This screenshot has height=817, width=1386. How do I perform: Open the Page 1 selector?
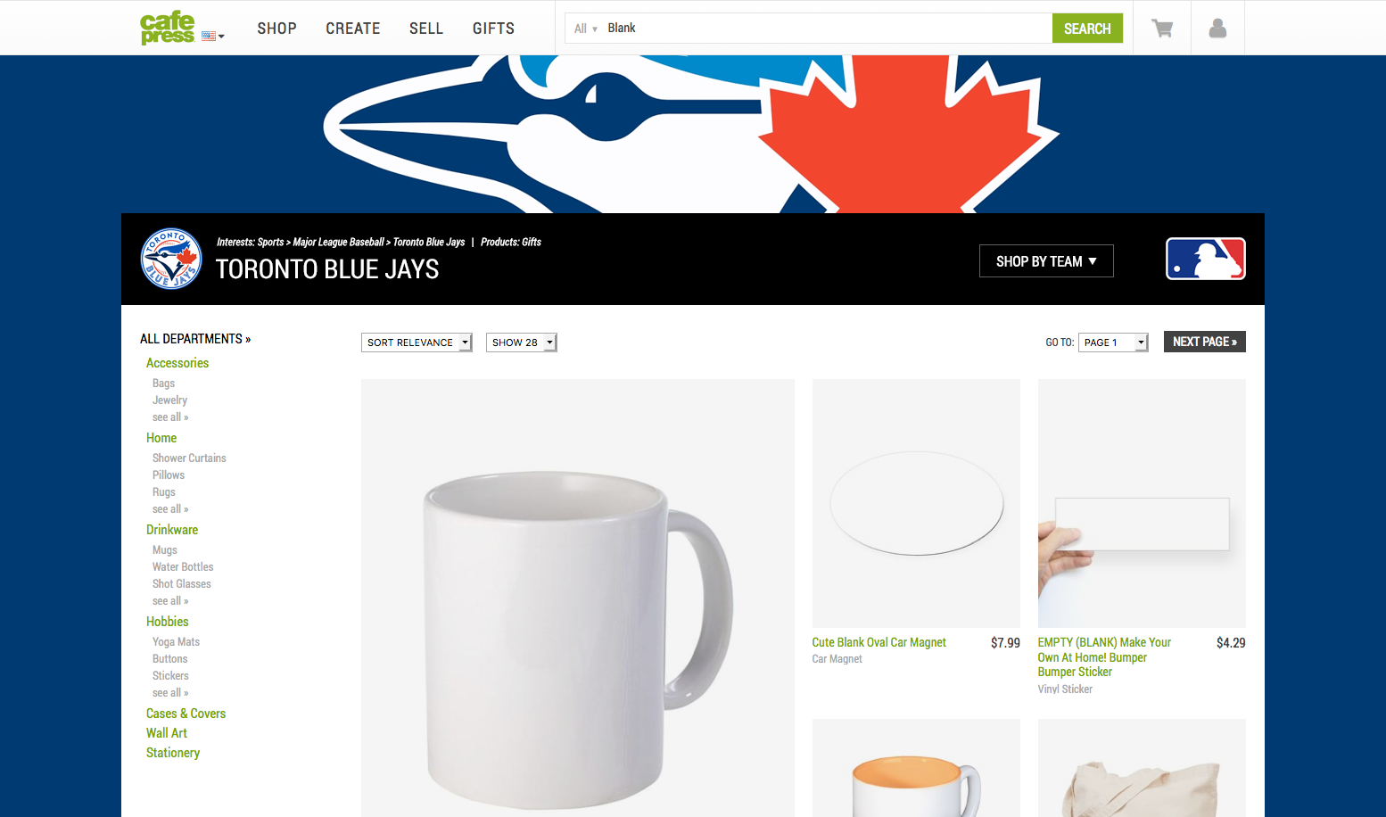point(1113,342)
